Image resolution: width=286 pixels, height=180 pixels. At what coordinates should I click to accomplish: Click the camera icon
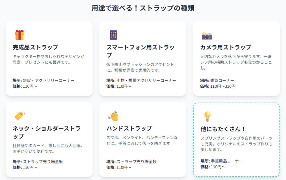[x=207, y=36]
